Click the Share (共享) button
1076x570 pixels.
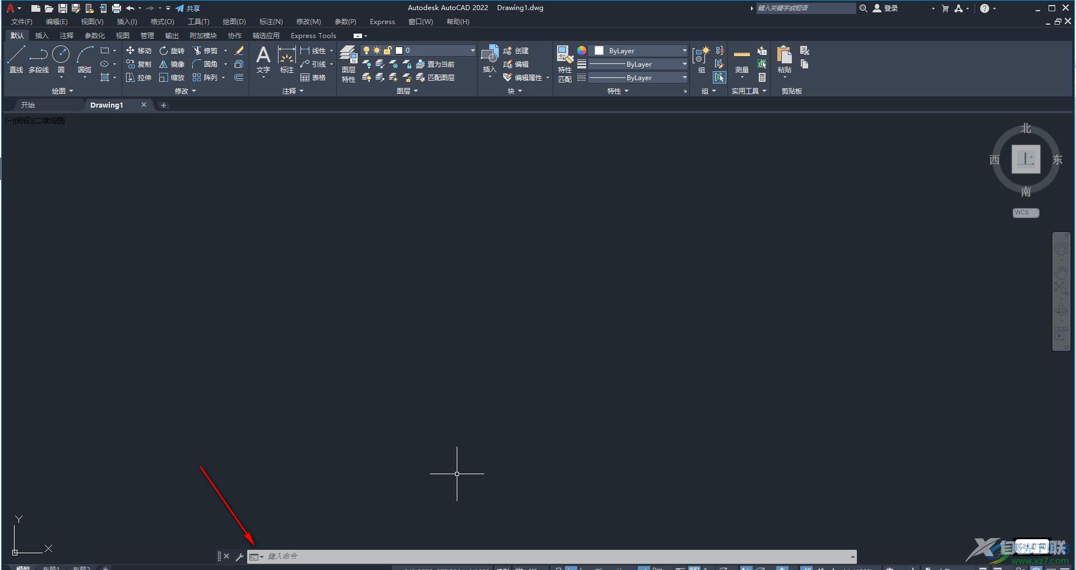tap(188, 8)
